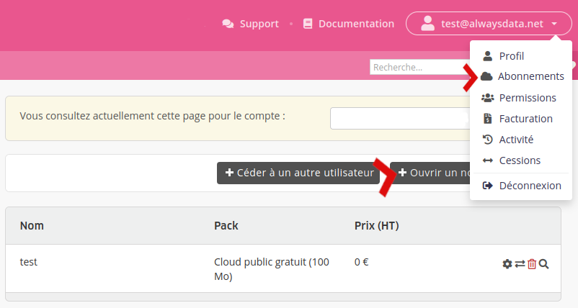
Task: Click the Activité history clock icon
Action: [x=487, y=140]
